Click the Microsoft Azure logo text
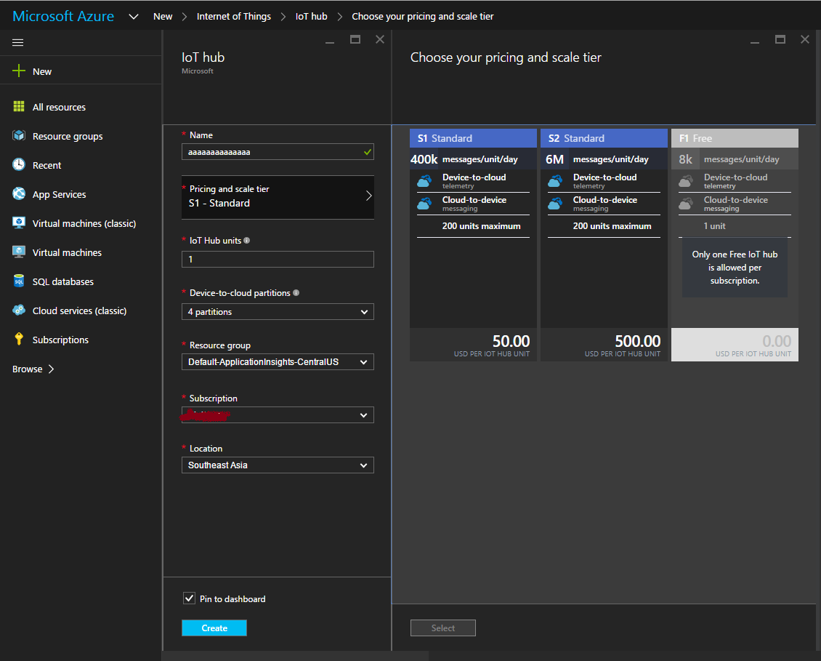The image size is (821, 661). point(62,16)
